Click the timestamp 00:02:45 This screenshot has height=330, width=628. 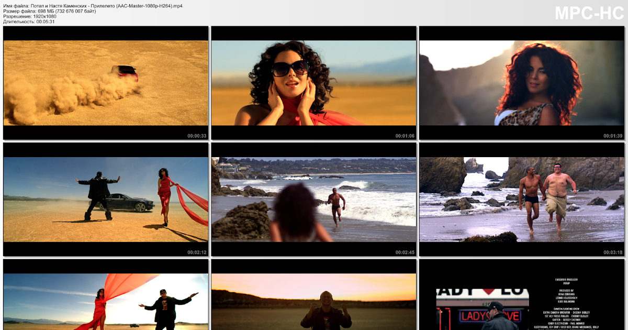point(405,252)
